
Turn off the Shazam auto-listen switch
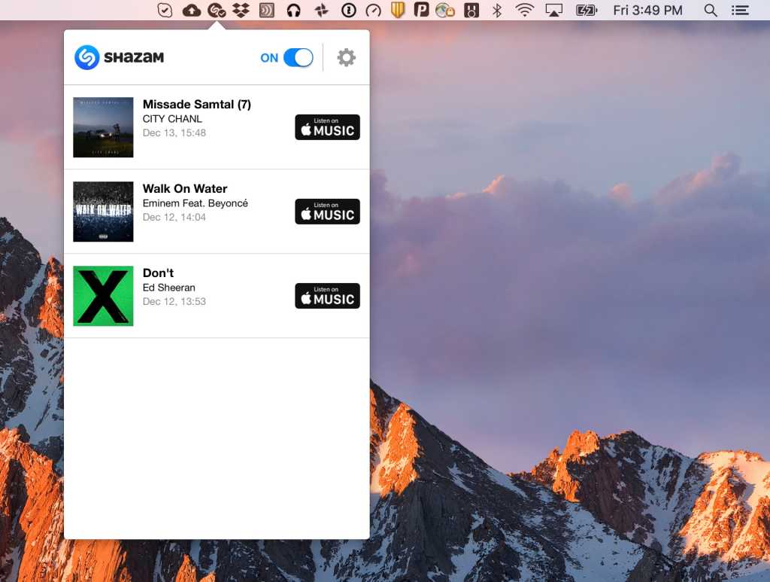tap(298, 57)
